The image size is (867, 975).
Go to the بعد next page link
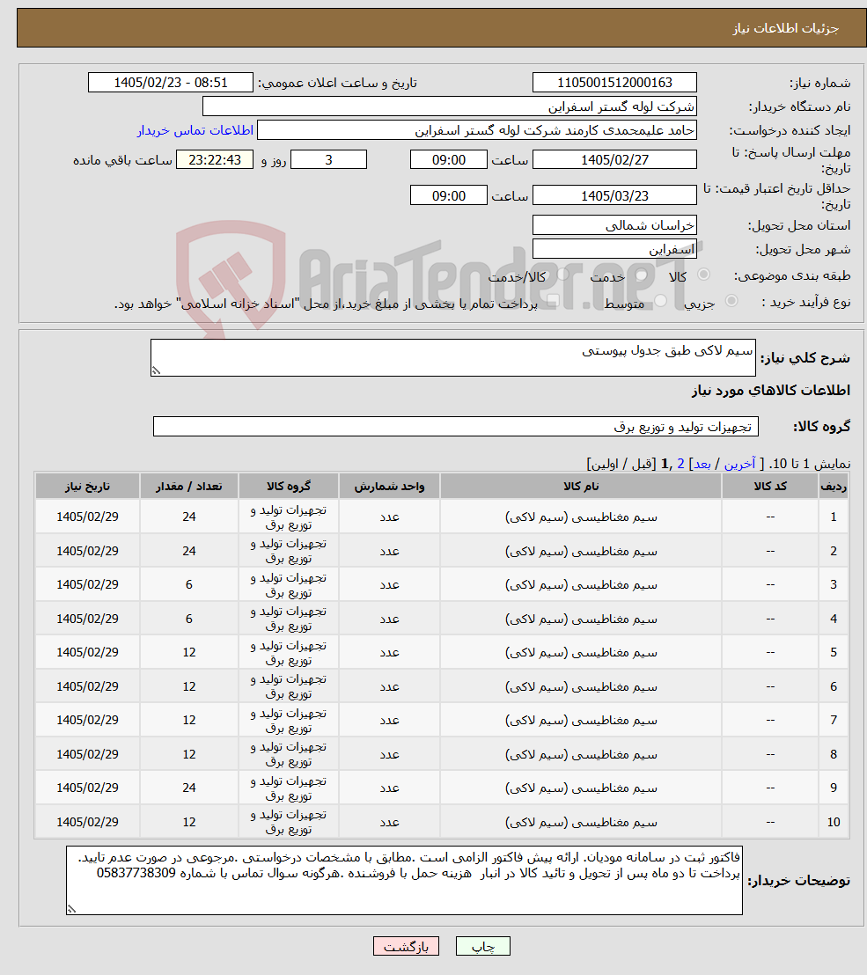(x=702, y=464)
